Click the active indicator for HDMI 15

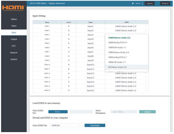point(69,86)
